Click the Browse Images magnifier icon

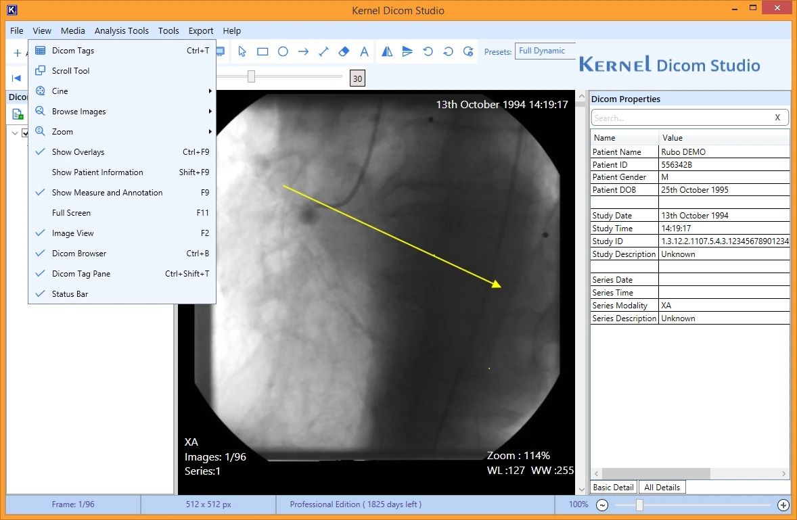(40, 111)
